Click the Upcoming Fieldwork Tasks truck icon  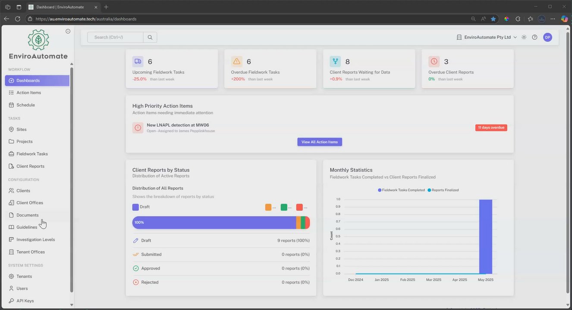pyautogui.click(x=138, y=62)
